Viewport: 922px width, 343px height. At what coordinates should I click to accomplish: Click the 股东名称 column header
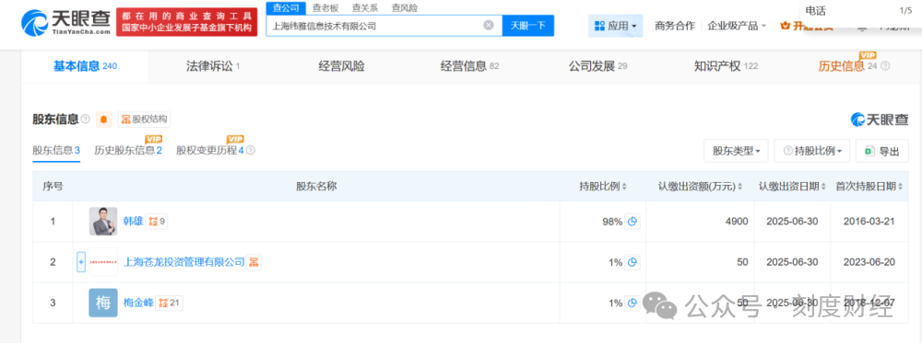coord(315,187)
